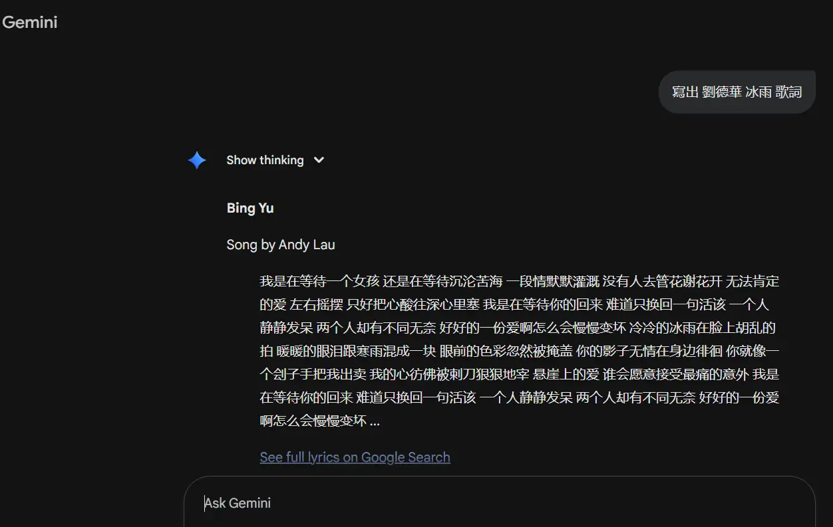Click the word 冰雨 in user prompt
Viewport: 833px width, 527px height.
pos(758,92)
